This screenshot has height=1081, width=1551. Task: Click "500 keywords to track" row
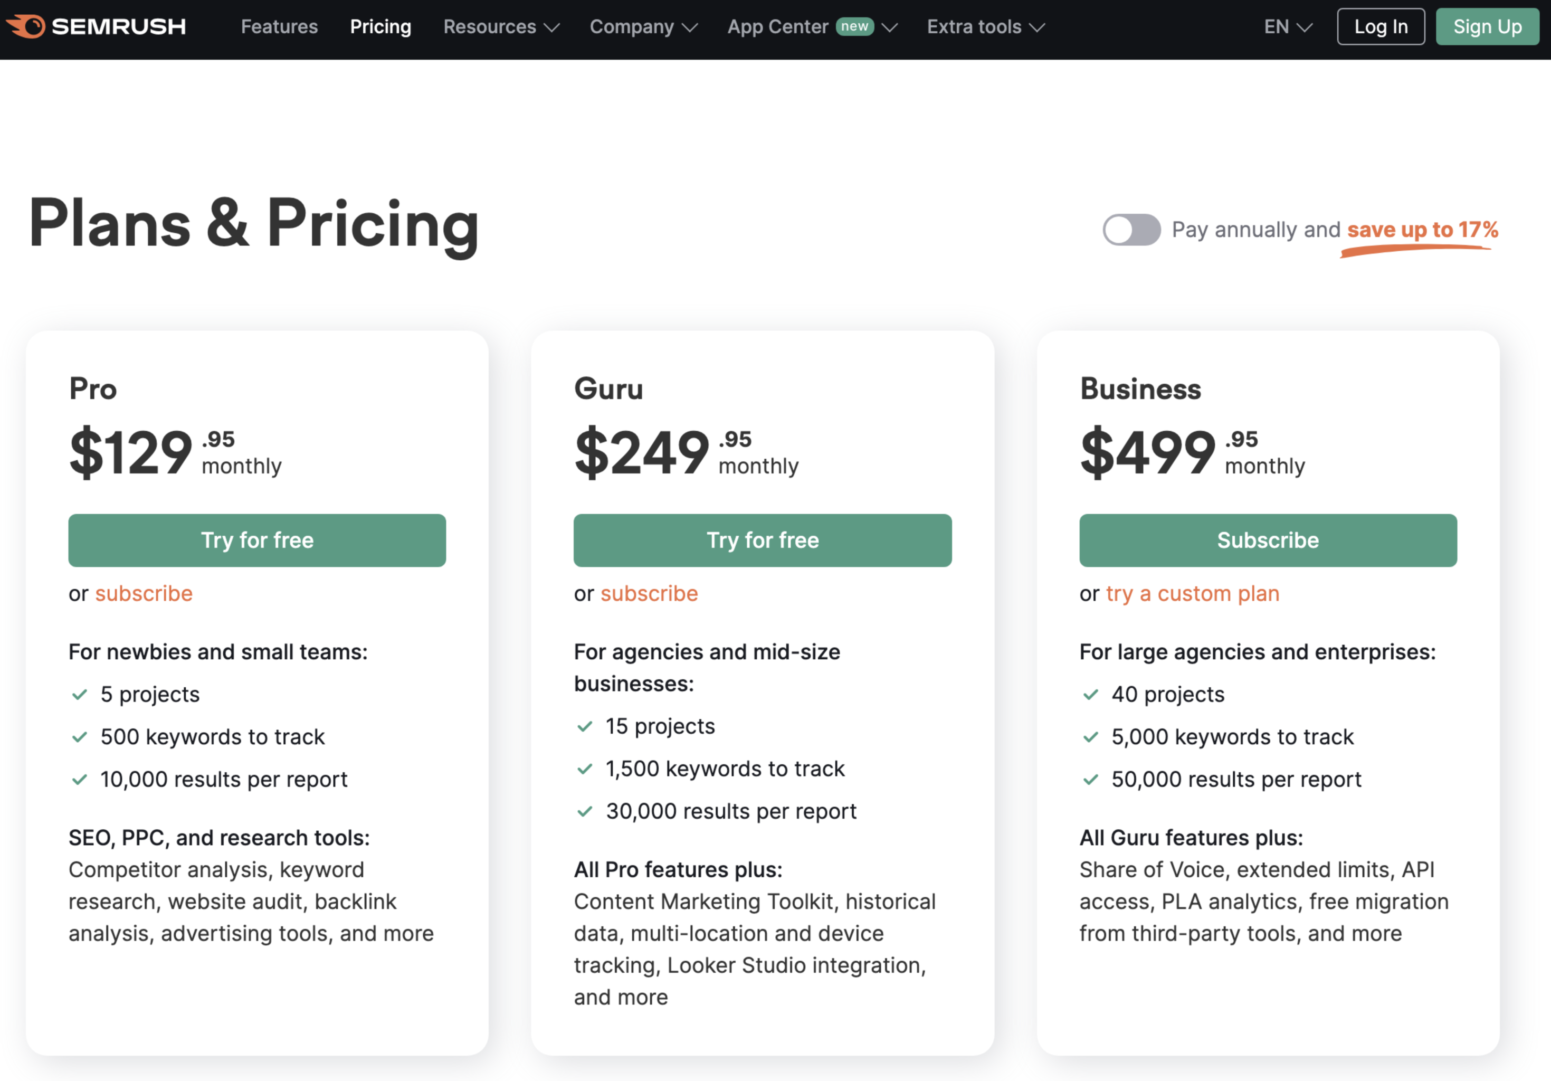[213, 737]
